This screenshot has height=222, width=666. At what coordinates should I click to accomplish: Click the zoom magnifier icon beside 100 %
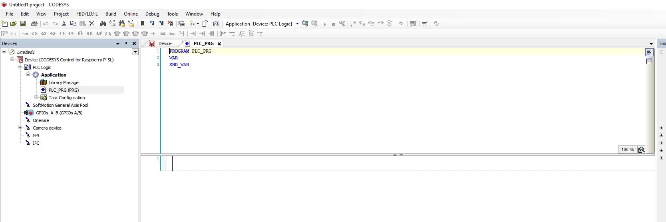[x=641, y=149]
